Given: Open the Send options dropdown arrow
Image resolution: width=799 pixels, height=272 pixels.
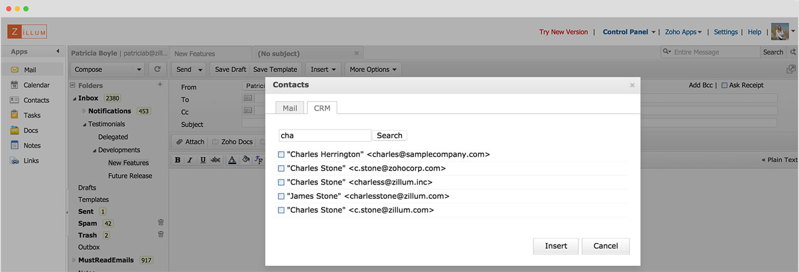Looking at the screenshot, I should click(x=200, y=70).
